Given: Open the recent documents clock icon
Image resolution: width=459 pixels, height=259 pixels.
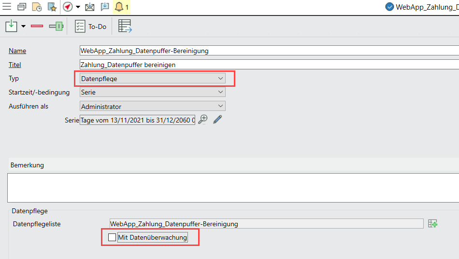Looking at the screenshot, I should point(37,7).
